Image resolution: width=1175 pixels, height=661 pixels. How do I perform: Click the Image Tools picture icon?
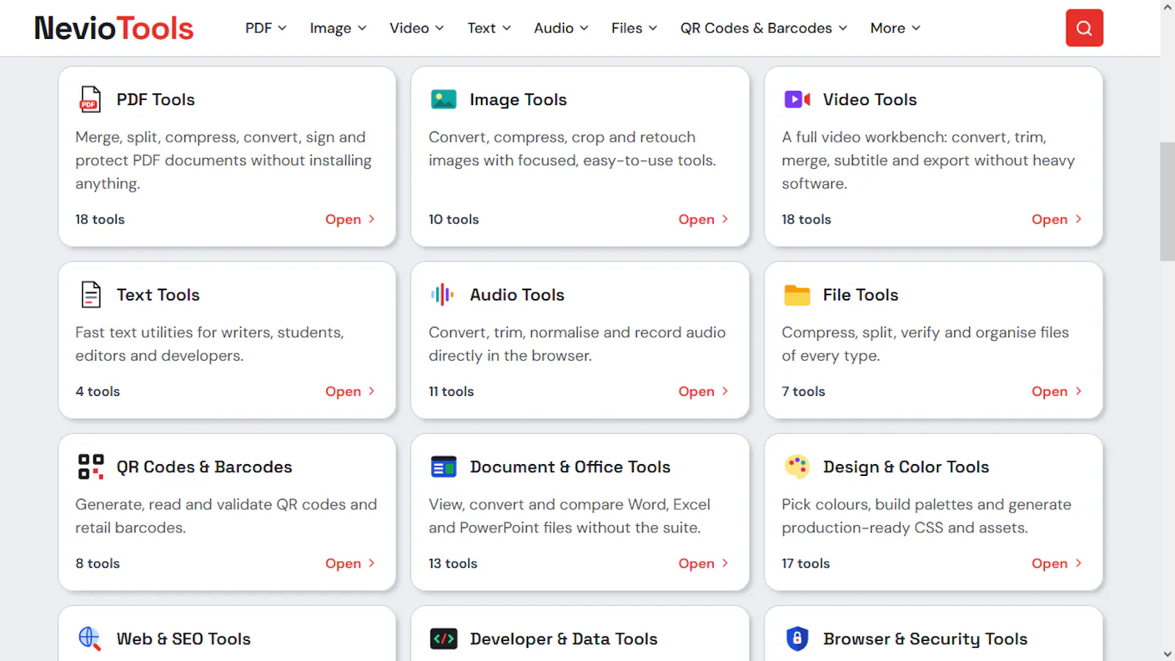444,99
